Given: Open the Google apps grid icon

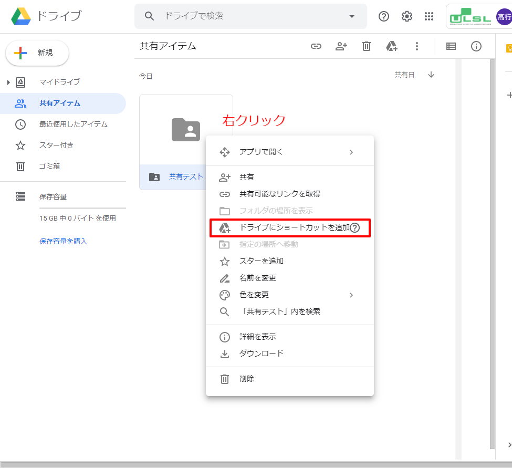Looking at the screenshot, I should (429, 16).
